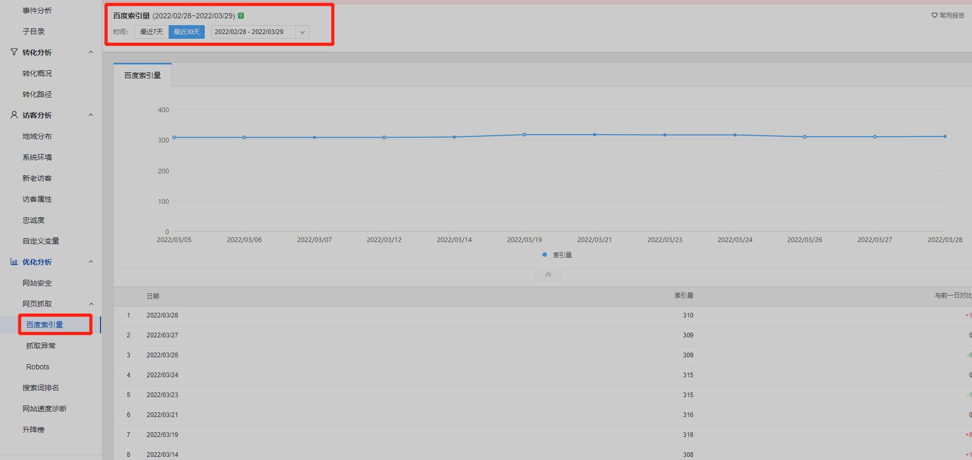Toggle the 索引量 legend dot
The width and height of the screenshot is (972, 460).
[545, 255]
